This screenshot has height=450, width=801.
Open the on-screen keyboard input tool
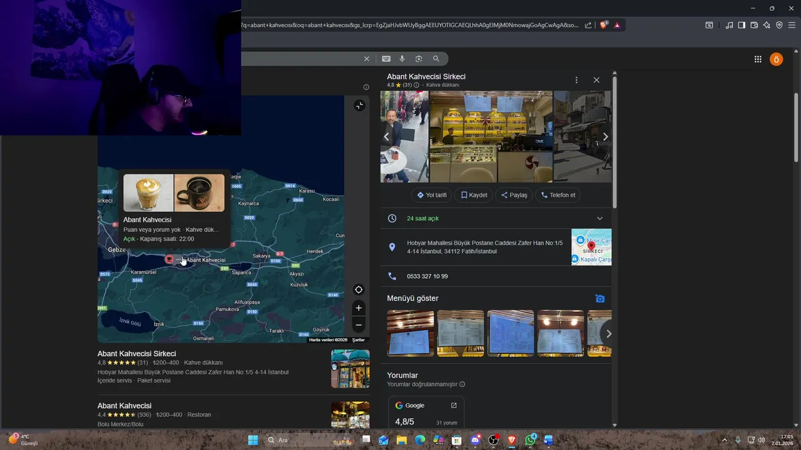coord(386,59)
